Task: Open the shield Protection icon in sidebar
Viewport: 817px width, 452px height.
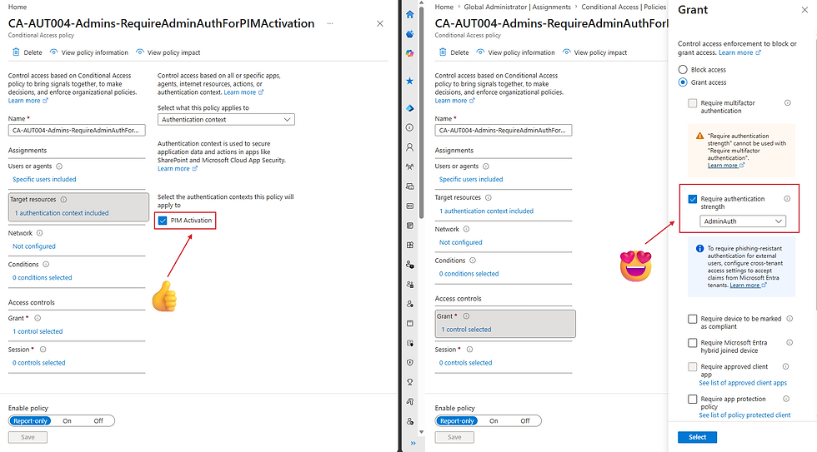Action: (x=410, y=363)
